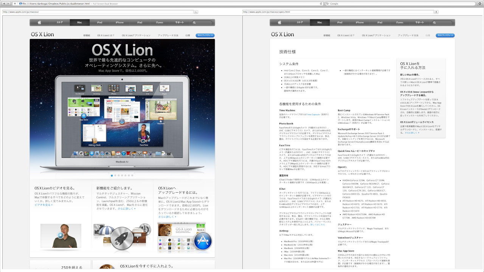The image size is (484, 272).
Task: Open the iTunes tab in the right pane
Action: coord(400,22)
